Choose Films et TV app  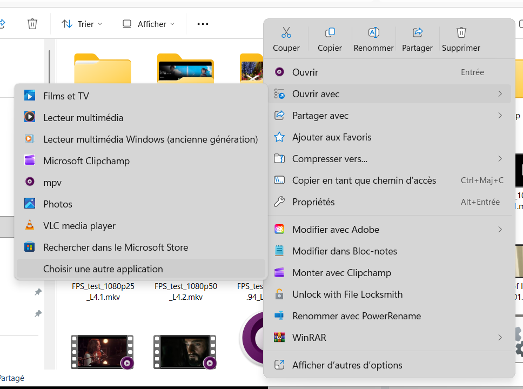click(x=66, y=96)
